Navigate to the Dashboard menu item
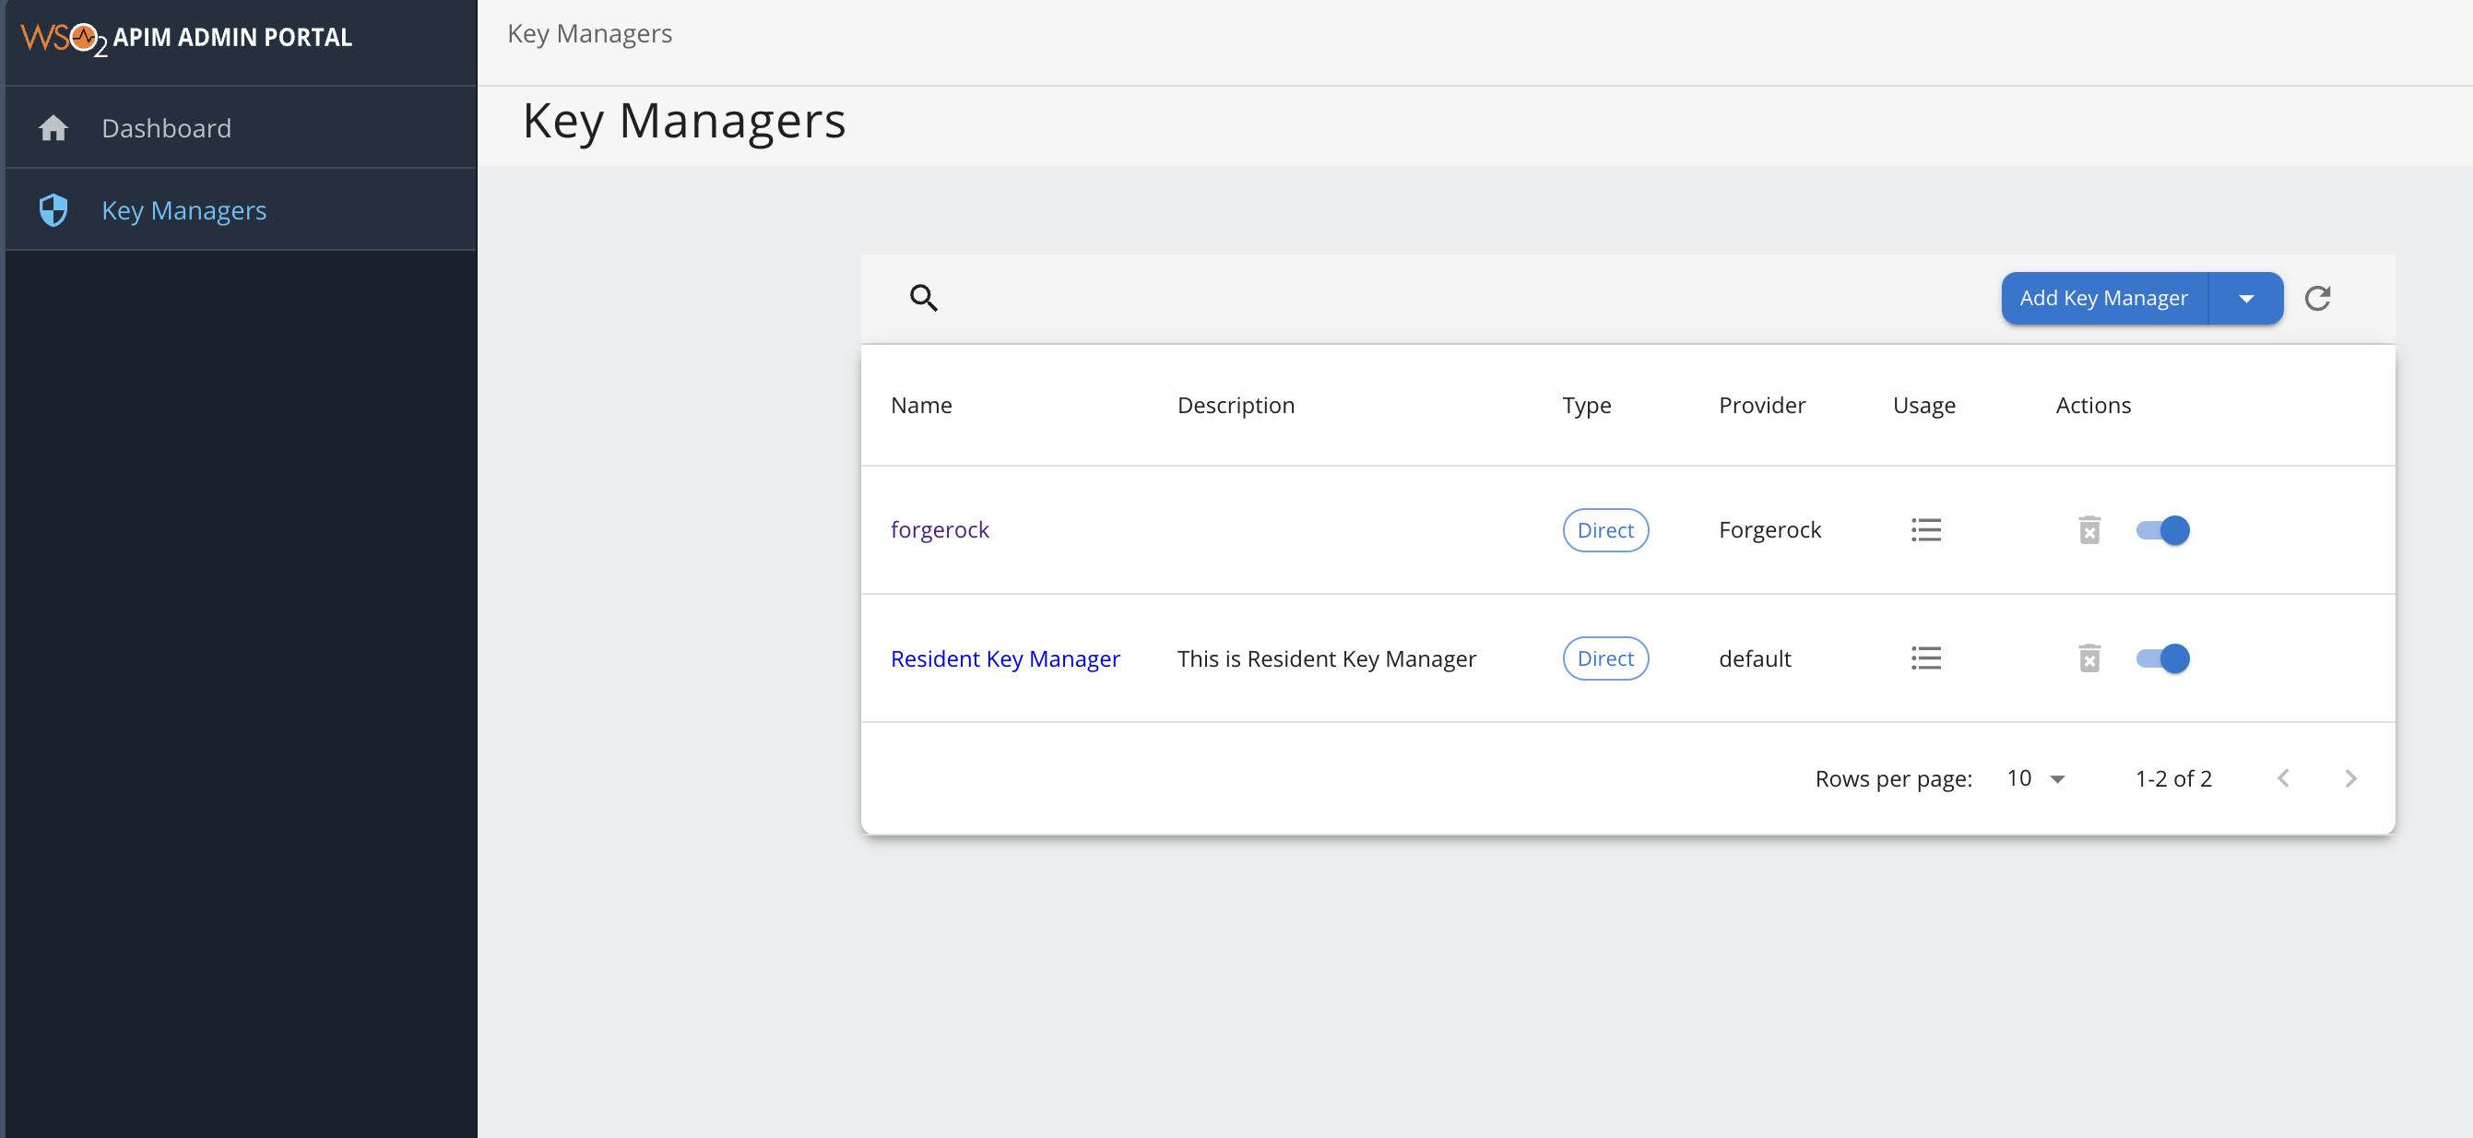The image size is (2473, 1138). coord(166,126)
